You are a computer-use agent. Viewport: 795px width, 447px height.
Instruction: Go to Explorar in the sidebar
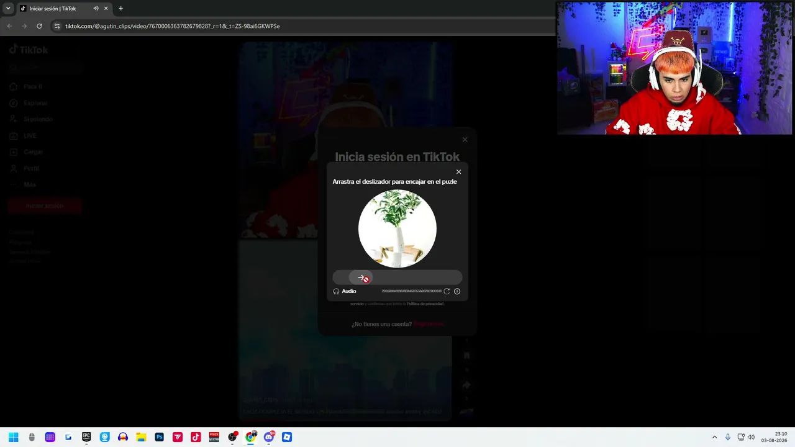29,103
